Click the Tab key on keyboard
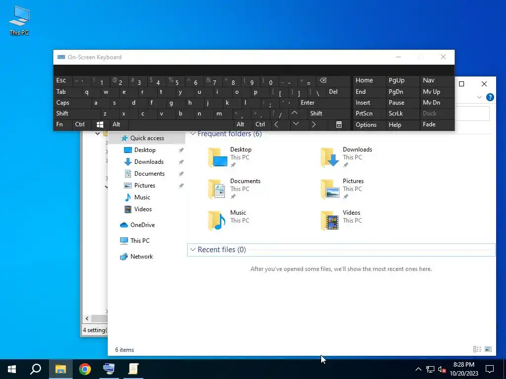 click(67, 92)
